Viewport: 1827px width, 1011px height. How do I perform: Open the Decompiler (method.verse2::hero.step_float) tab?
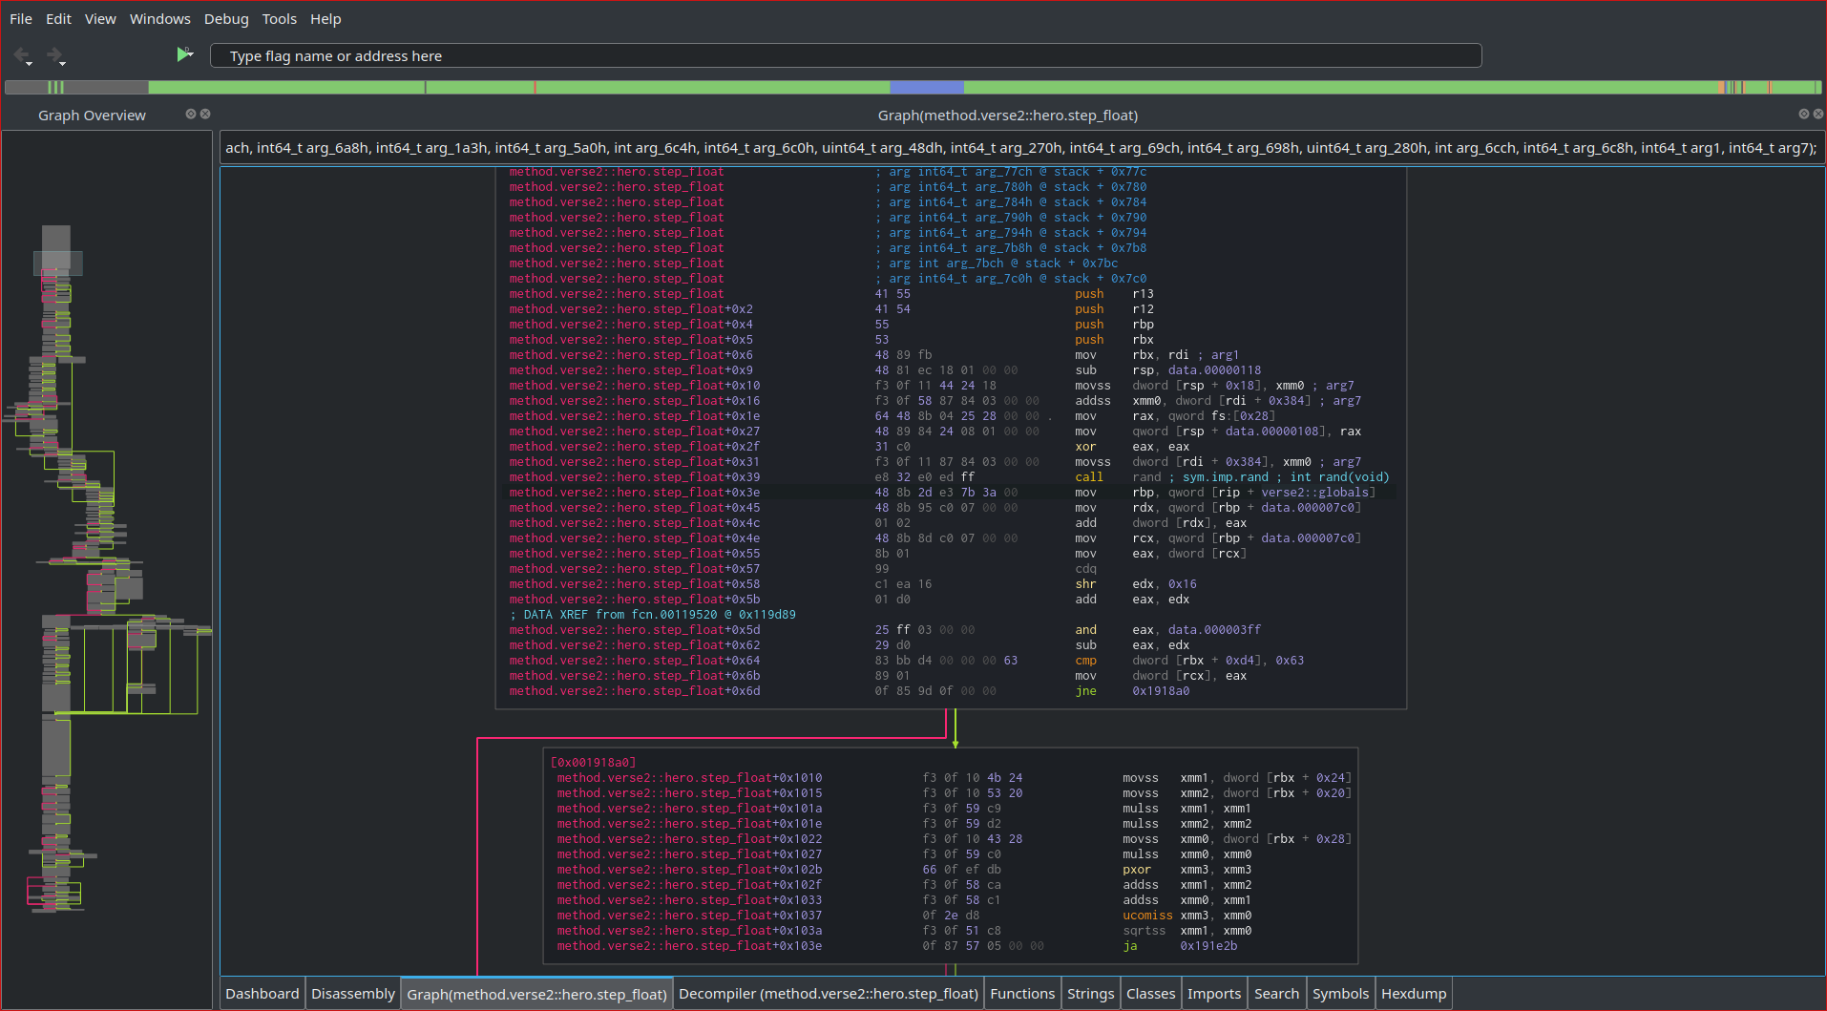(829, 994)
